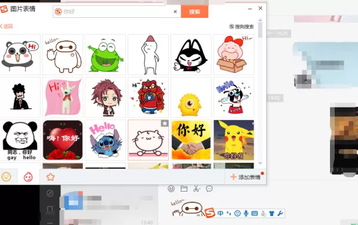Switch to the smiley emoji tab
This screenshot has height=225, width=358.
coord(6,177)
